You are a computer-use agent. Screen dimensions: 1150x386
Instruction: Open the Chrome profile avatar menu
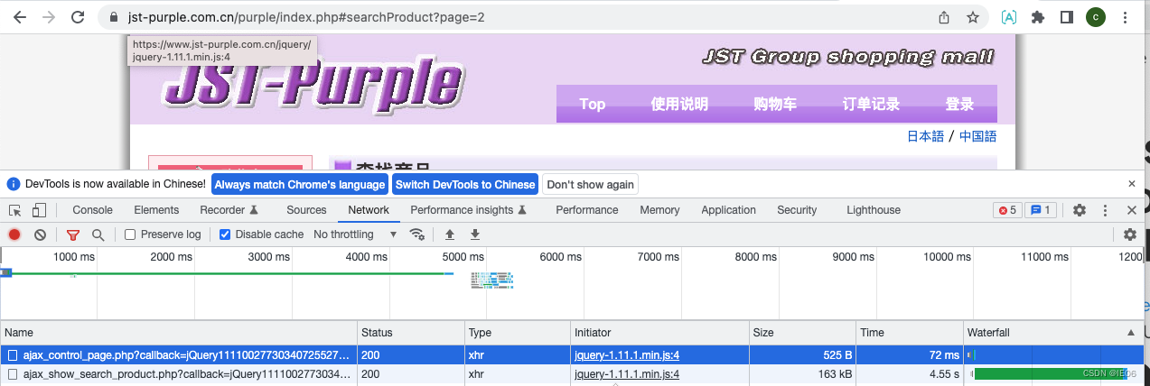(1095, 17)
